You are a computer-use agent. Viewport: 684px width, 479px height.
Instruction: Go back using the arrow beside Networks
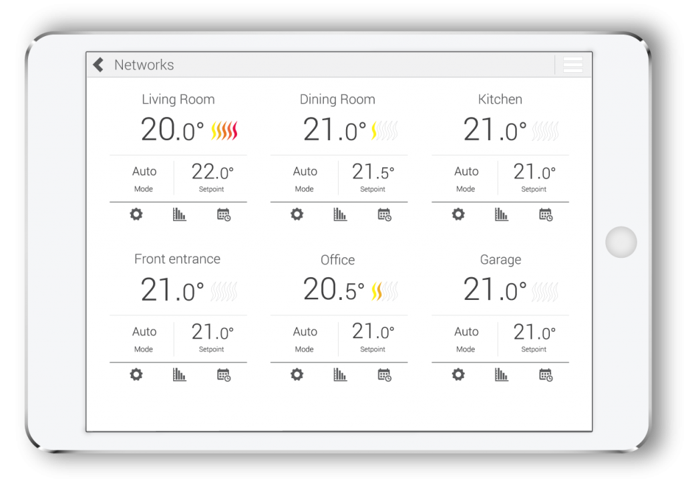[x=98, y=65]
